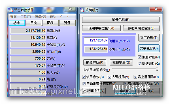Image resolution: width=170 pixels, height=104 pixels.
Task: Click the 噸 (IT) value field
Action: [28, 79]
